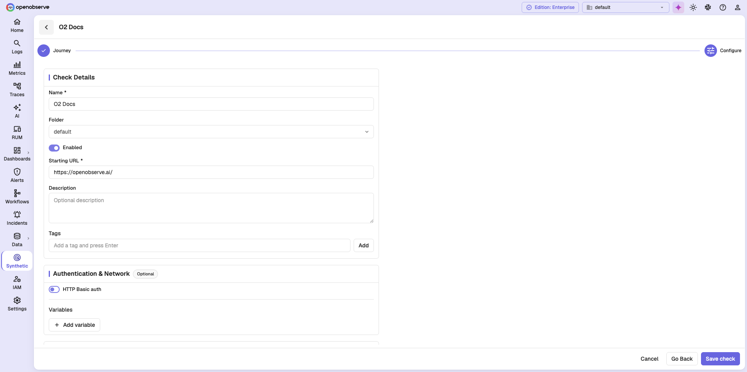Click the Name input field
The height and width of the screenshot is (372, 747).
[211, 104]
